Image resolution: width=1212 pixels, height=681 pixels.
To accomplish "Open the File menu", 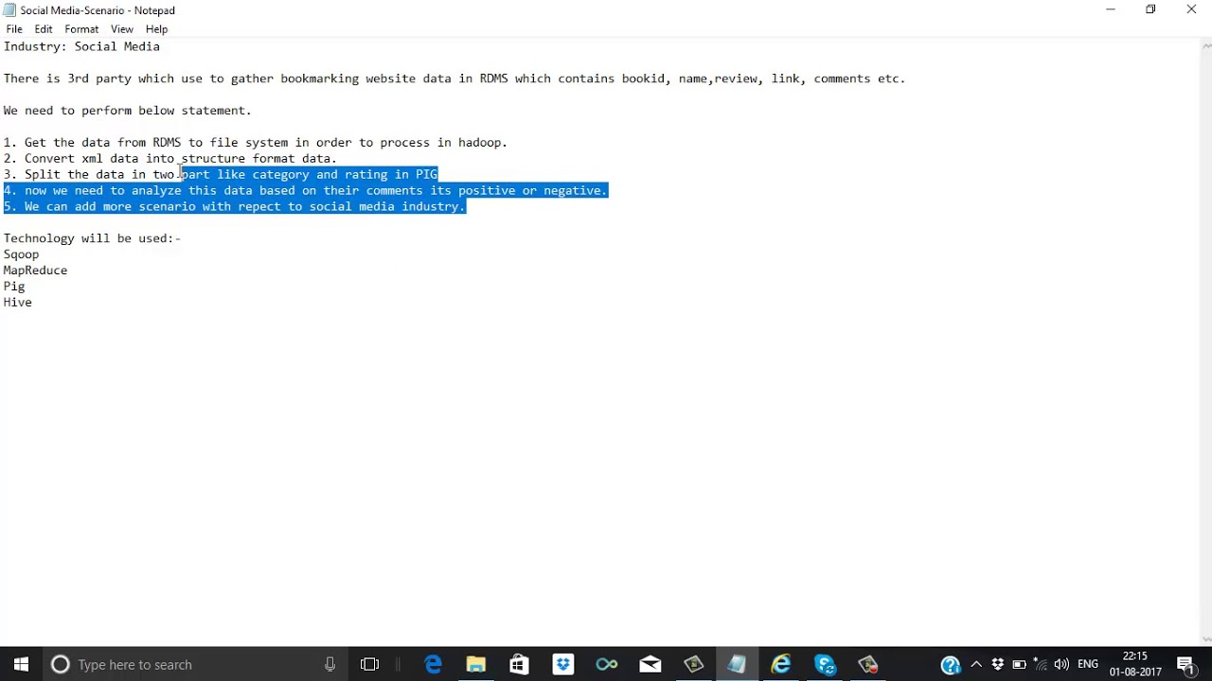I will 14,29.
